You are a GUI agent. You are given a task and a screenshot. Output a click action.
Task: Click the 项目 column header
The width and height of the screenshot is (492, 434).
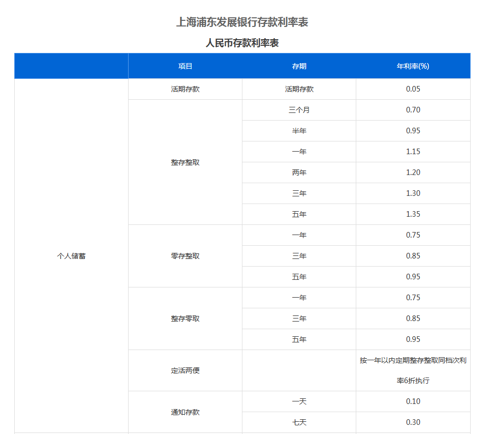coord(185,66)
